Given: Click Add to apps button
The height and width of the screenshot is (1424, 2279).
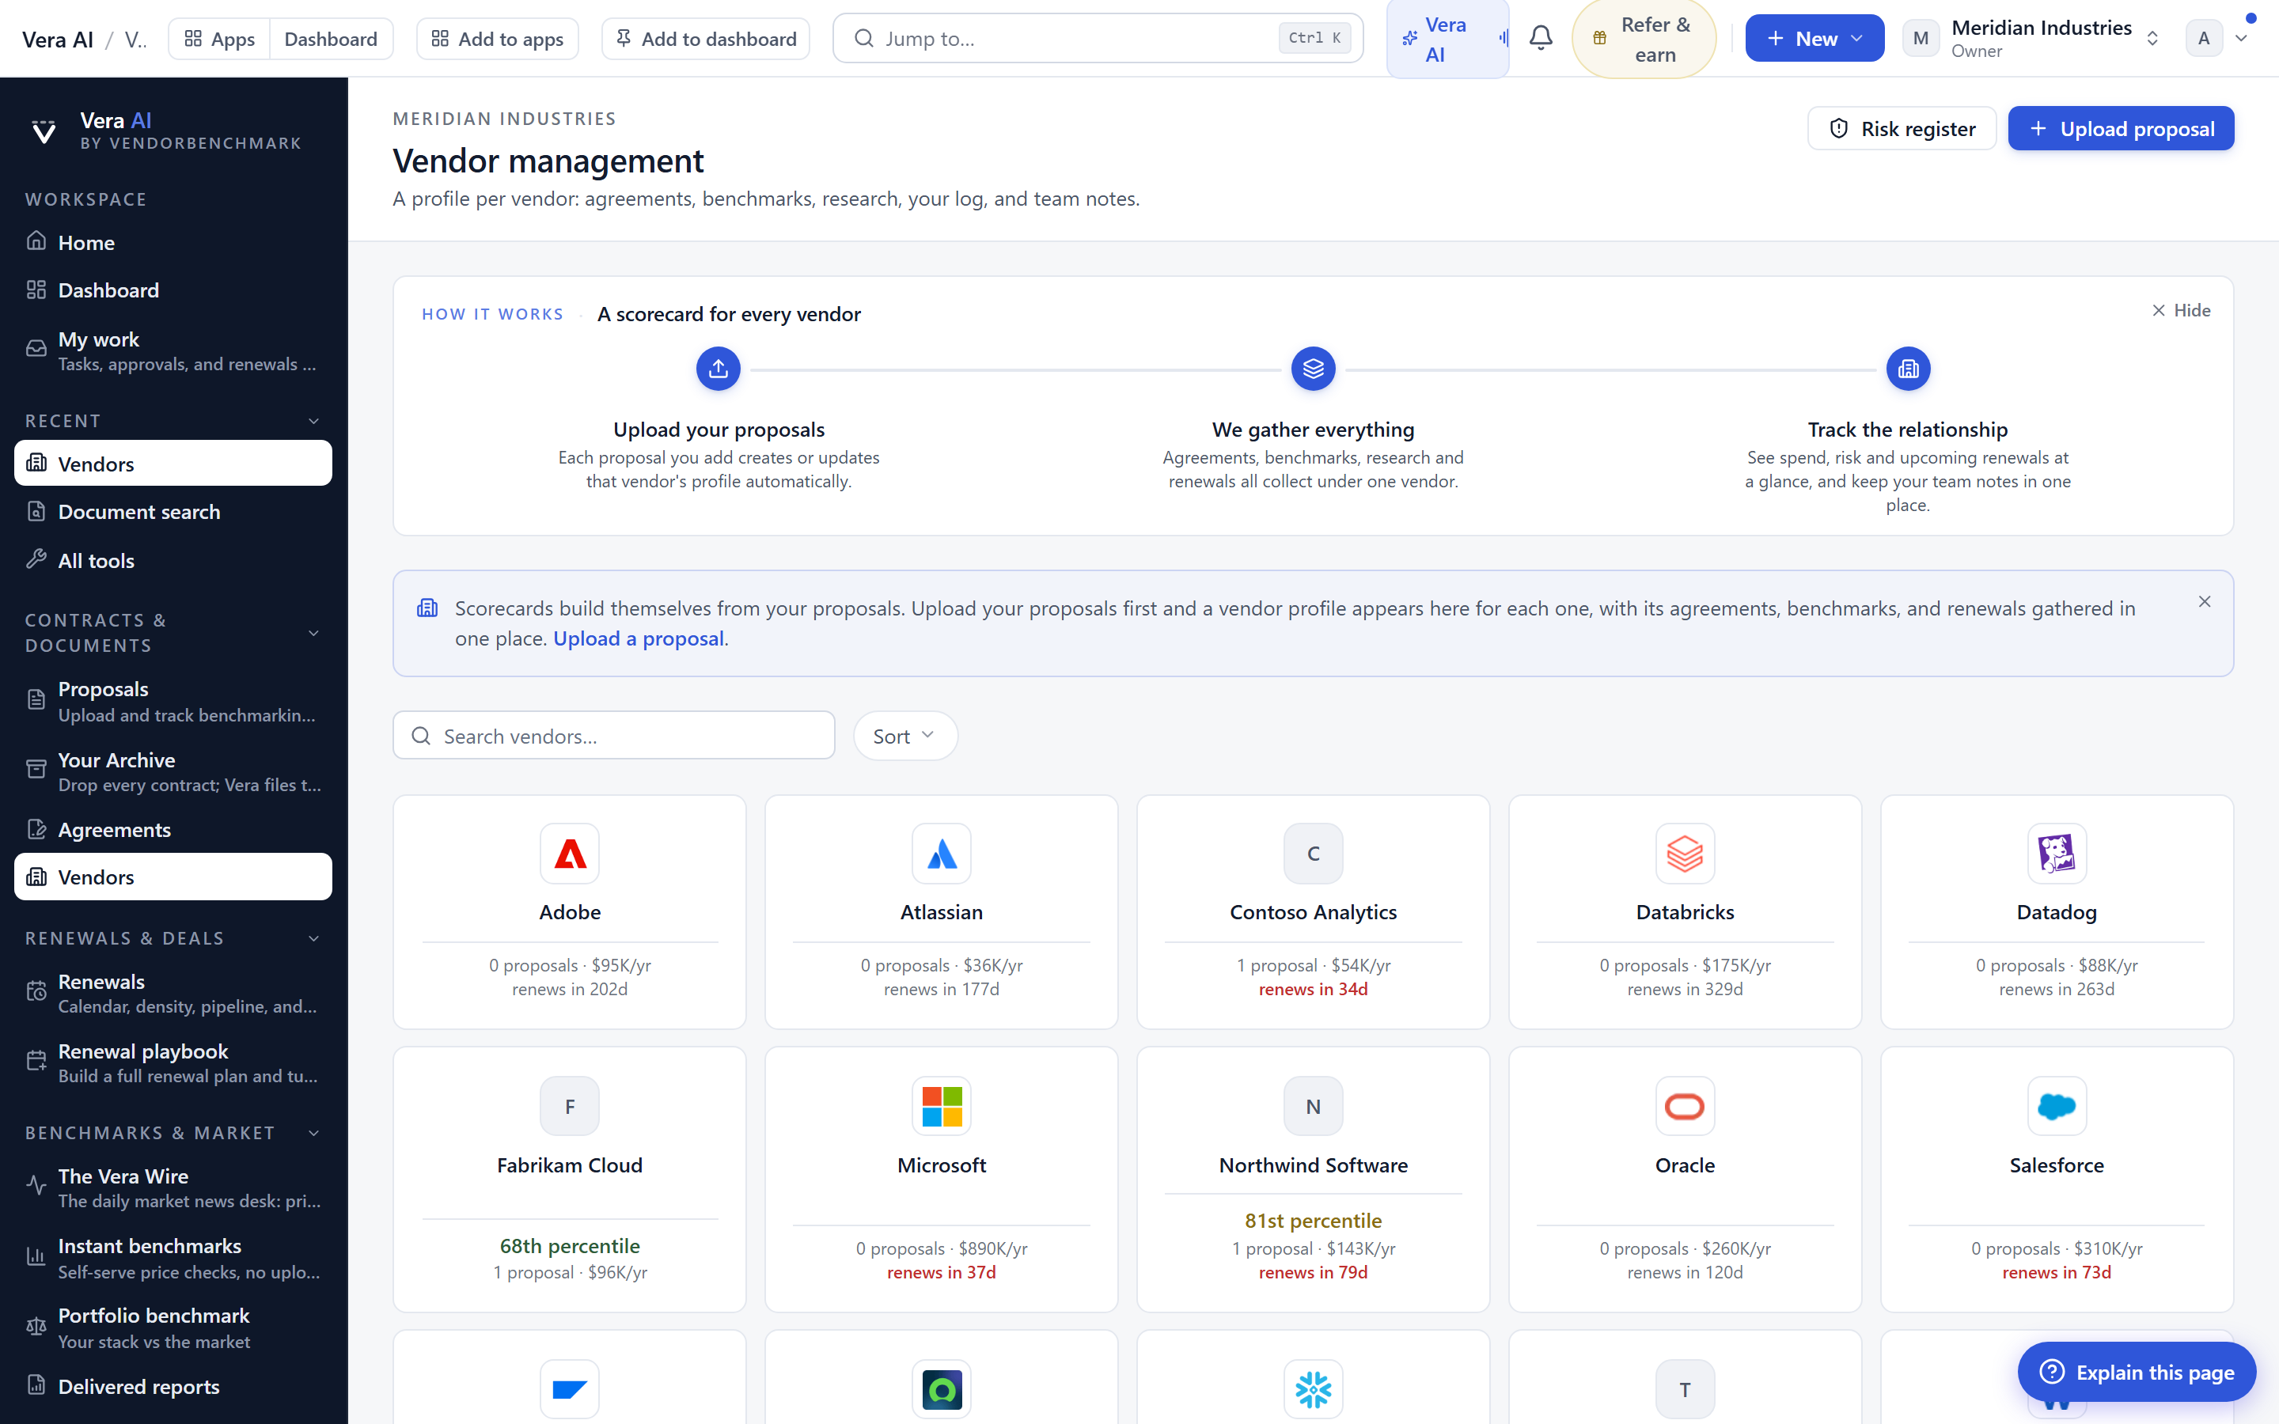Looking at the screenshot, I should [x=497, y=39].
